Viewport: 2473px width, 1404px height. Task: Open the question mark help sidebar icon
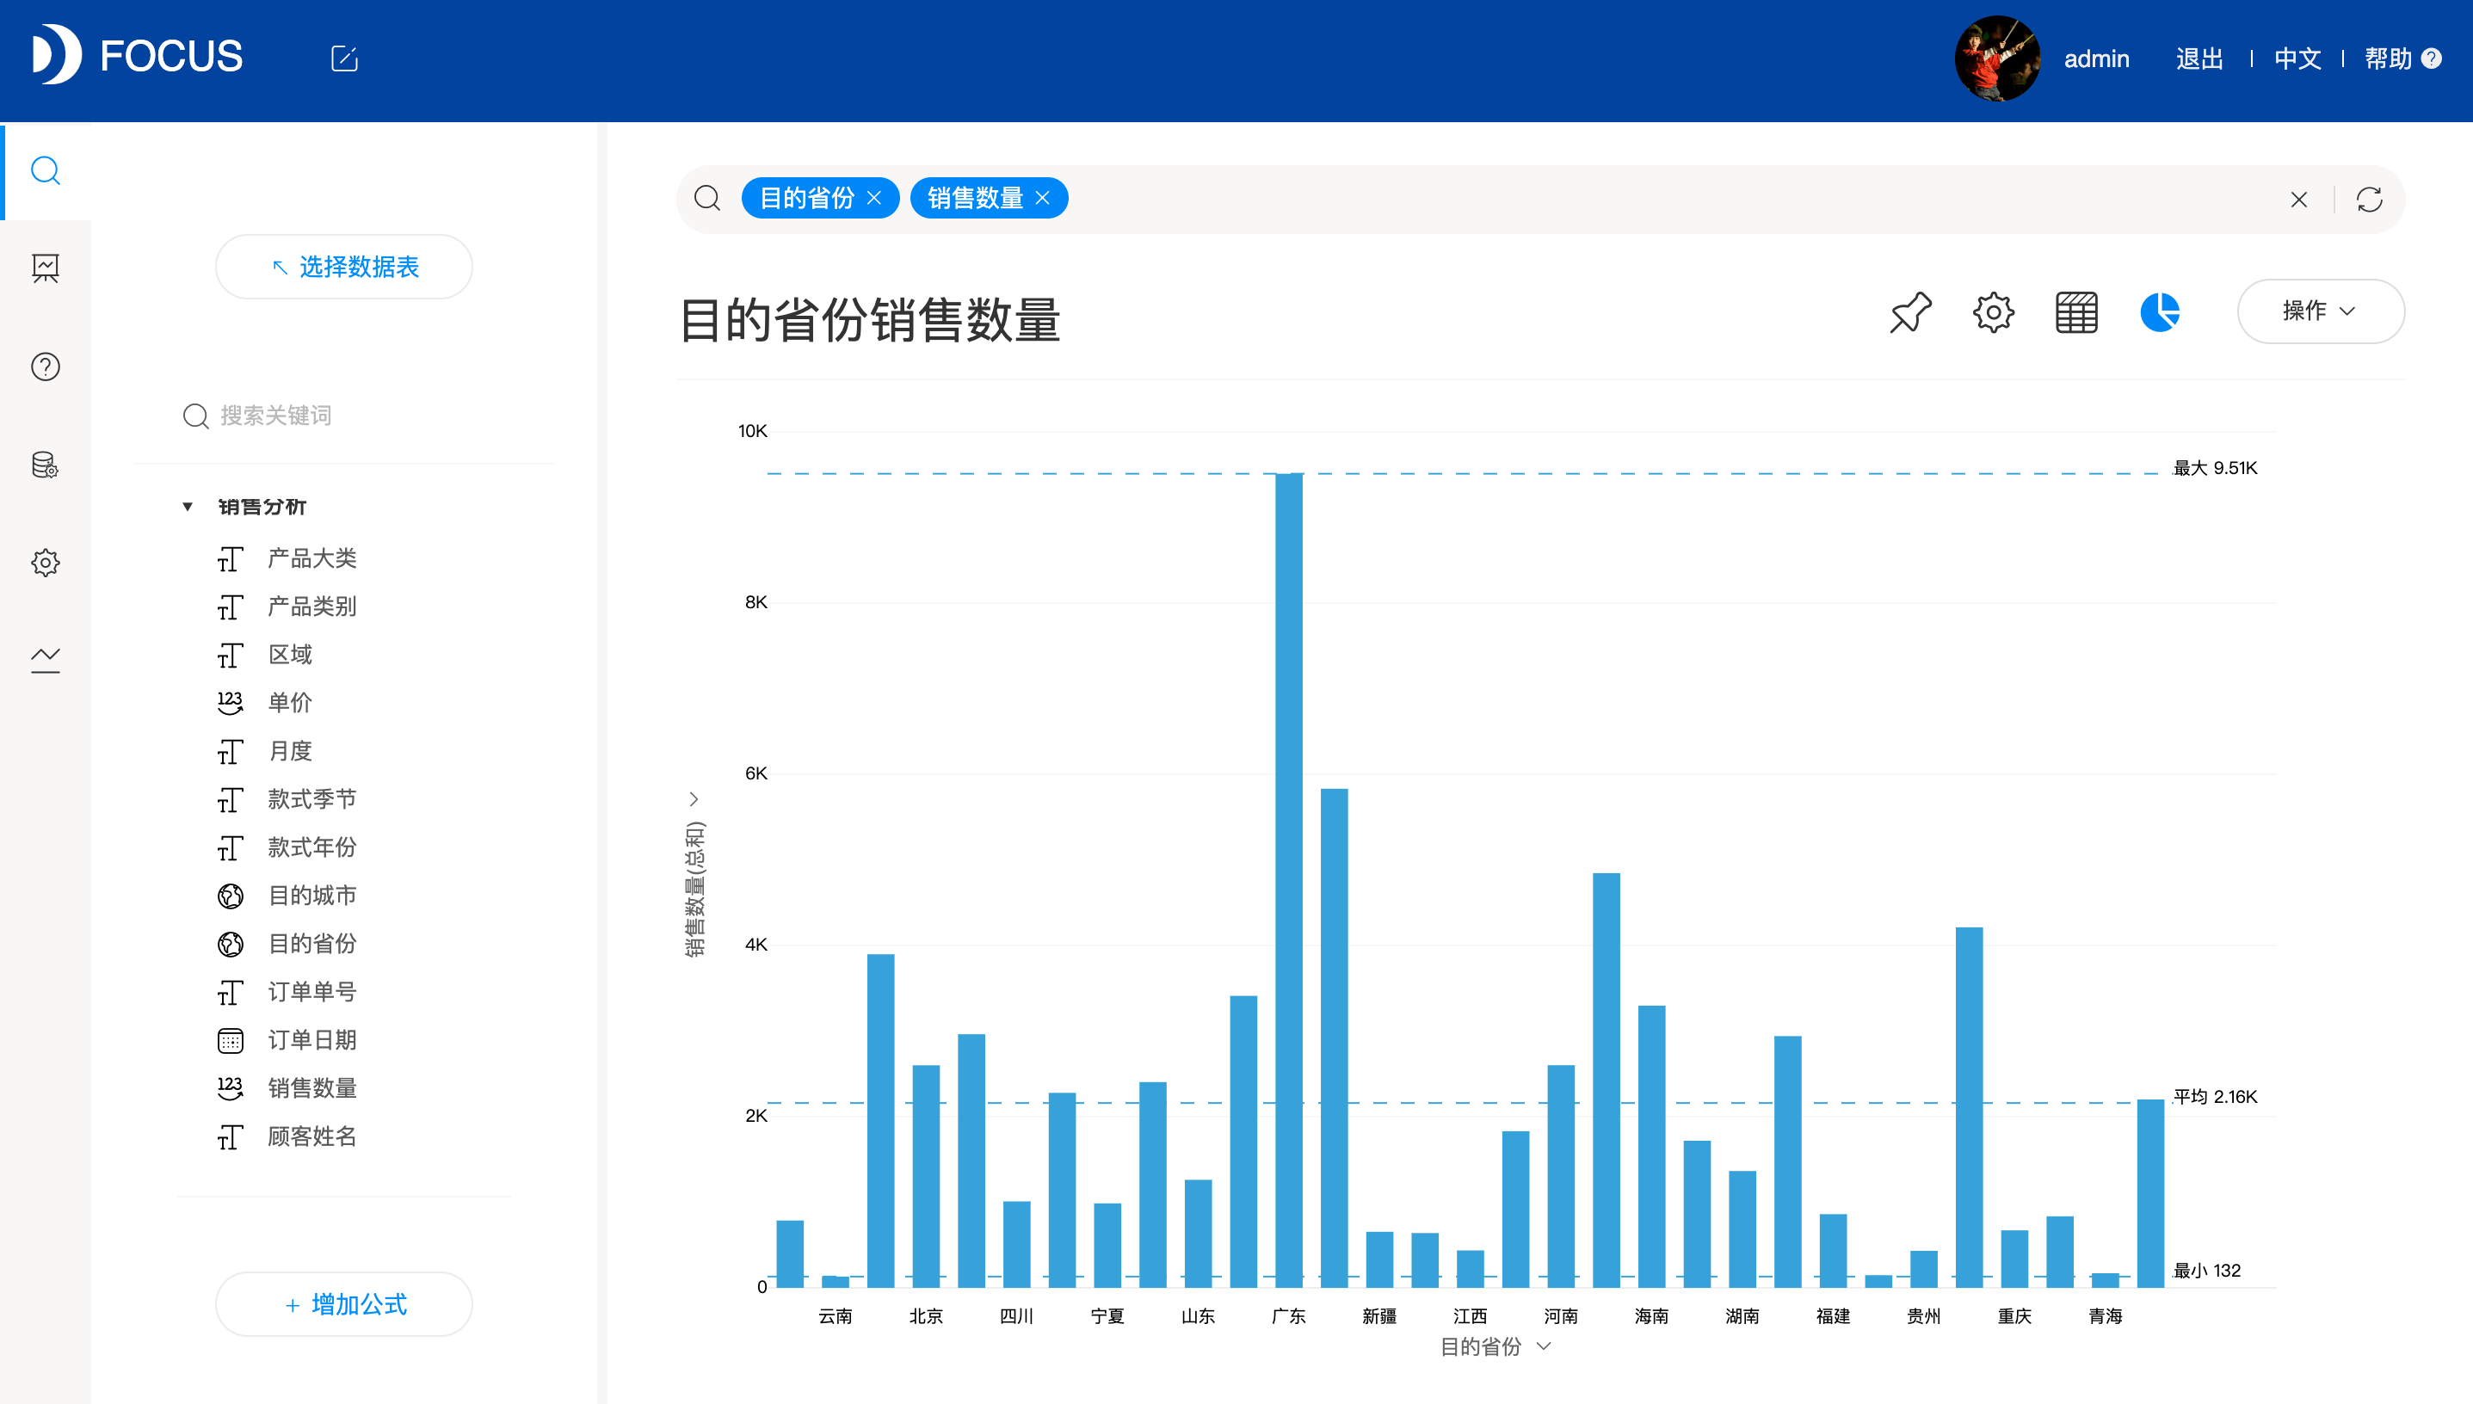tap(46, 366)
